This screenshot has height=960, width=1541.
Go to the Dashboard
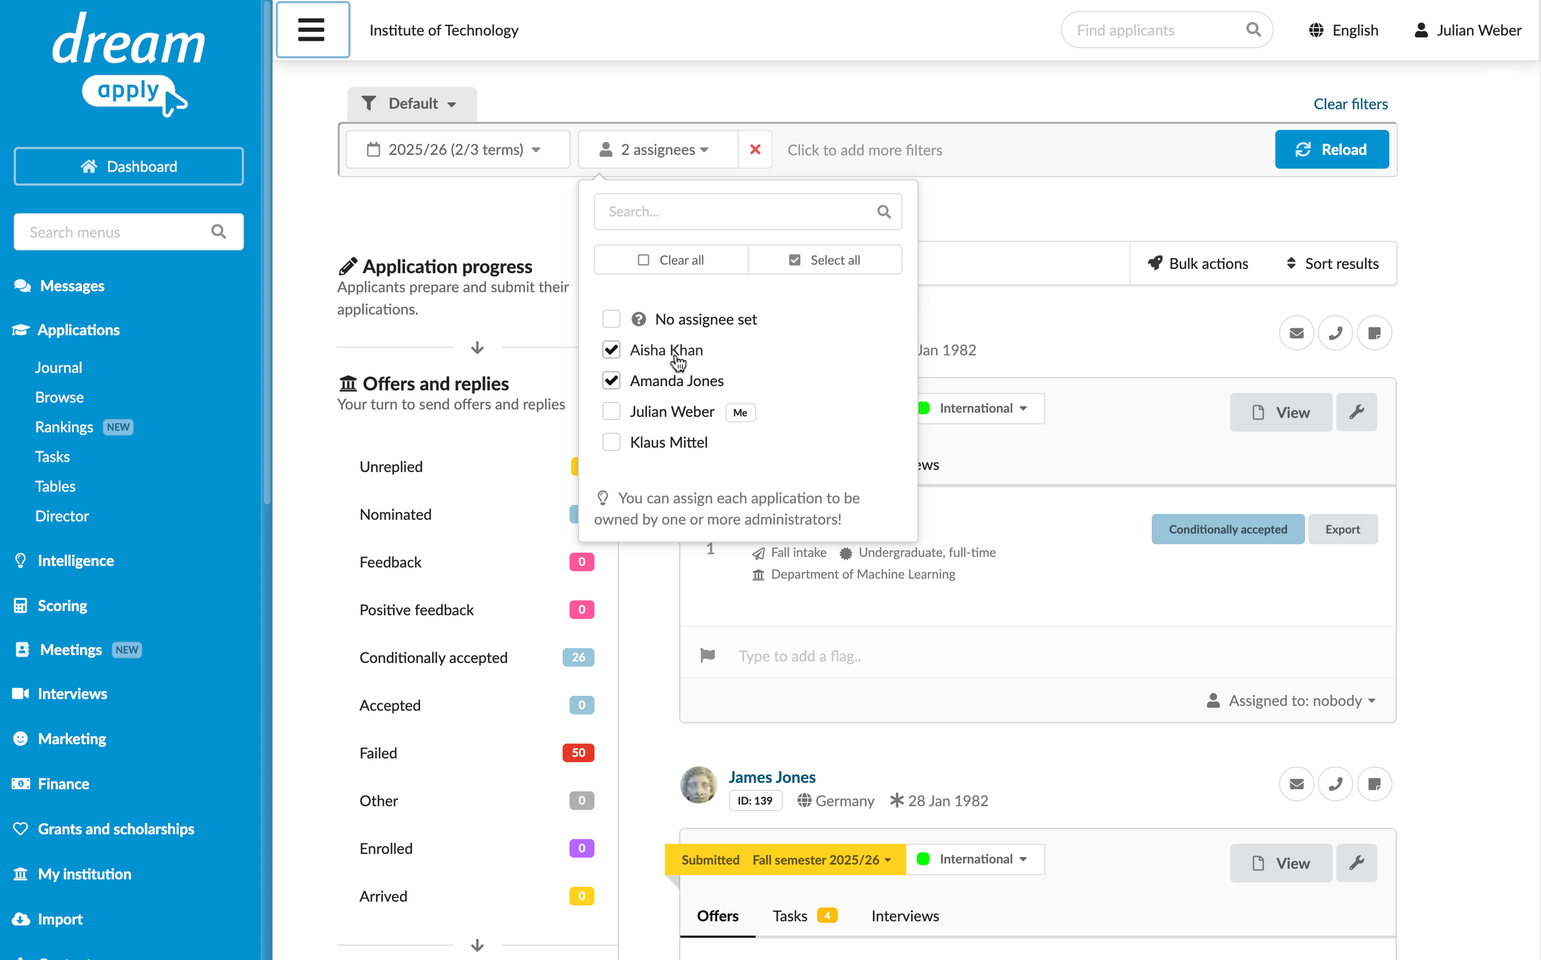[129, 167]
